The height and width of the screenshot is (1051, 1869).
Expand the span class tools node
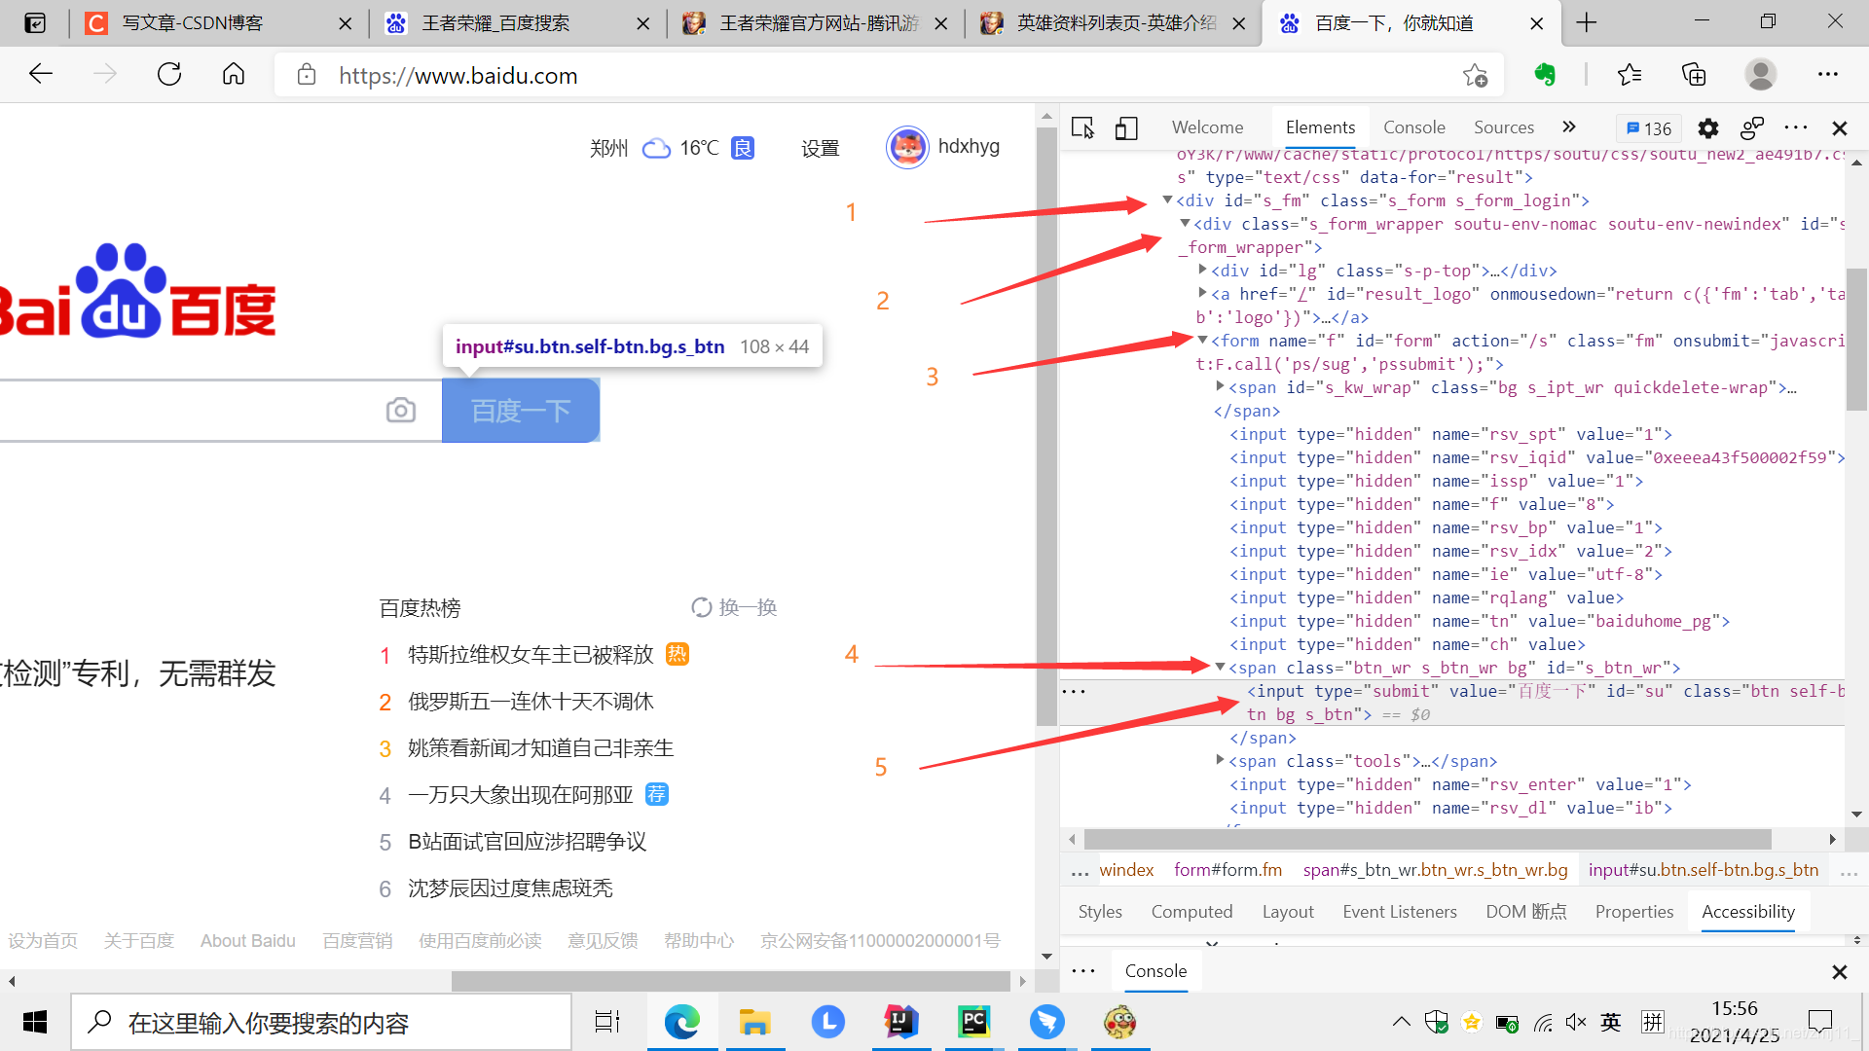point(1221,760)
